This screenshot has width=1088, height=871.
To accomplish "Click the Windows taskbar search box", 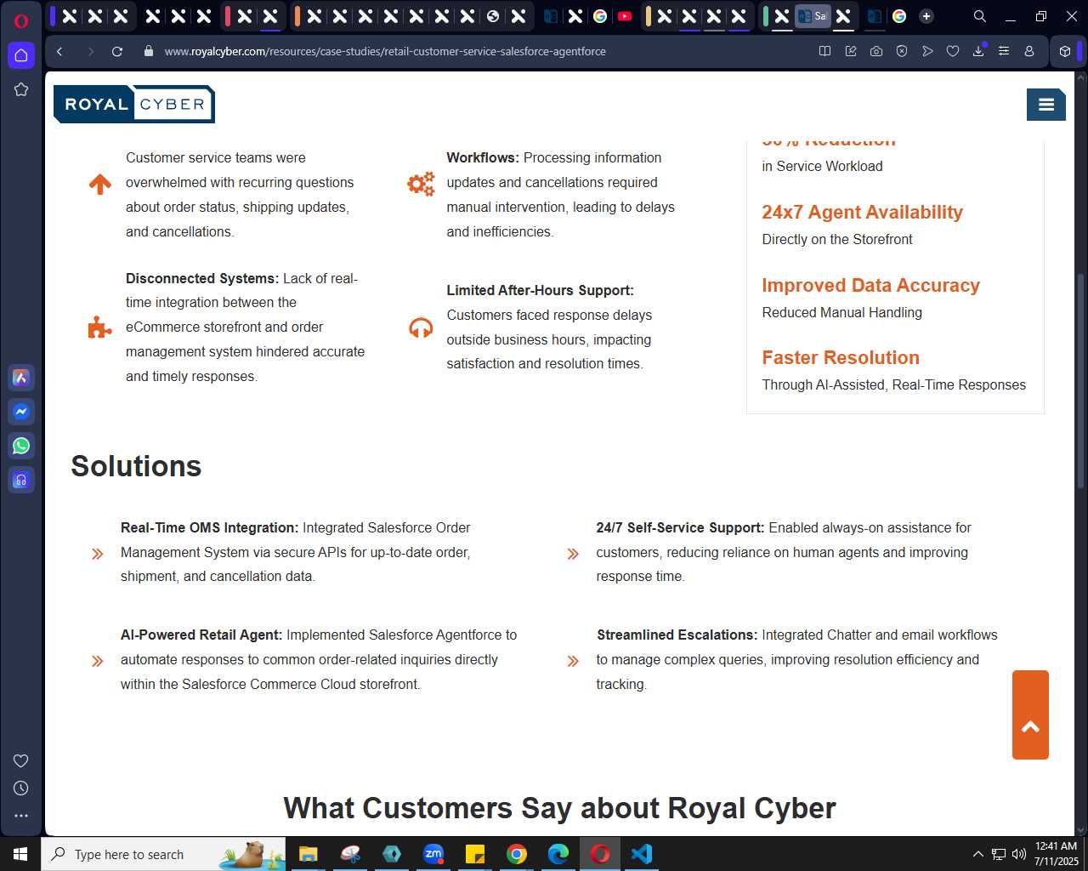I will coord(163,854).
